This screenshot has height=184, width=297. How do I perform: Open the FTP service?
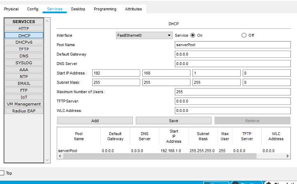[24, 90]
